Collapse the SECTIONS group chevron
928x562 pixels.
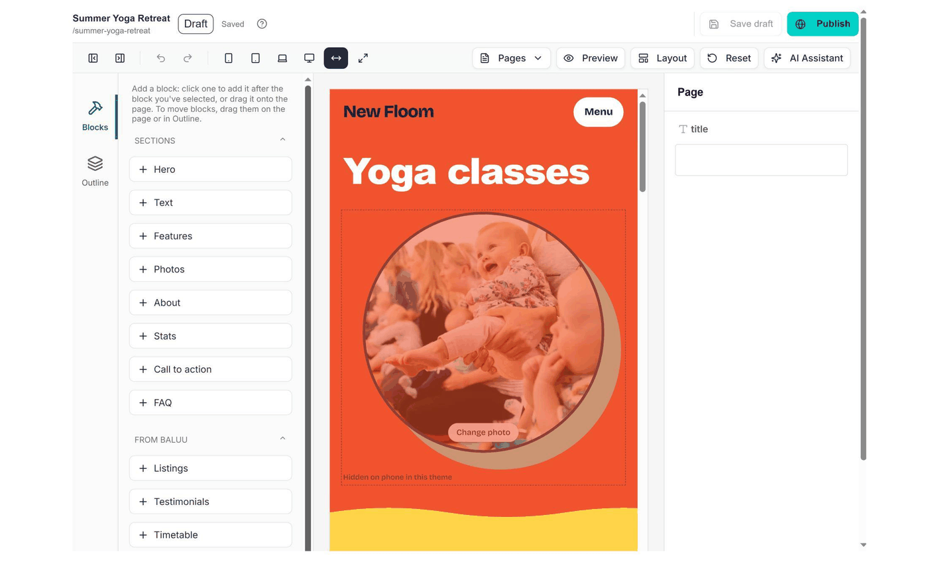(x=282, y=140)
